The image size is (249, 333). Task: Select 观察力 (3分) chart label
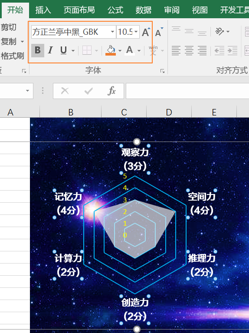tap(135, 159)
